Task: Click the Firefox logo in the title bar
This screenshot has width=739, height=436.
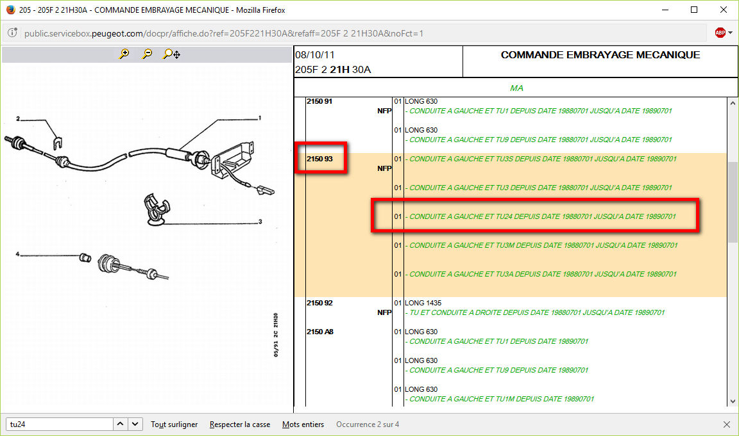Action: (x=10, y=10)
